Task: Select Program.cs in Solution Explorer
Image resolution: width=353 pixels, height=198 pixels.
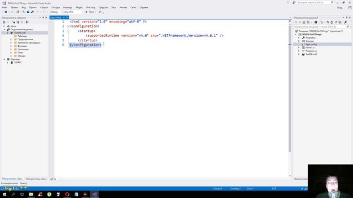Action: [x=311, y=51]
